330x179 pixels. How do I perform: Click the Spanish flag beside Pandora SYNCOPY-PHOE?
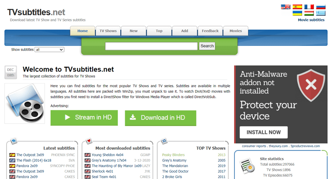[12, 166]
